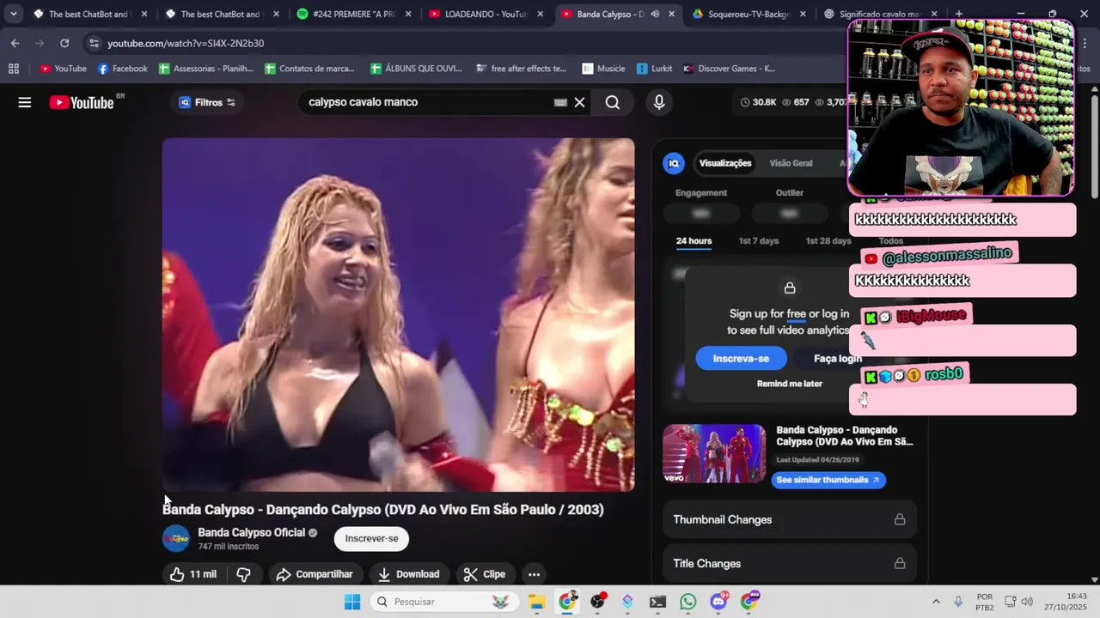Close the second ChatBot browser tab
1100x618 pixels.
[276, 15]
